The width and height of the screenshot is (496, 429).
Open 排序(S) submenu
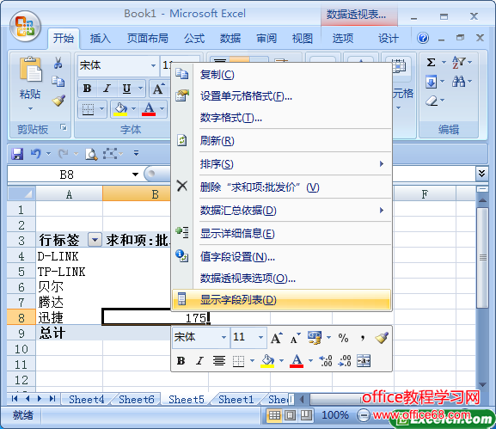(282, 164)
